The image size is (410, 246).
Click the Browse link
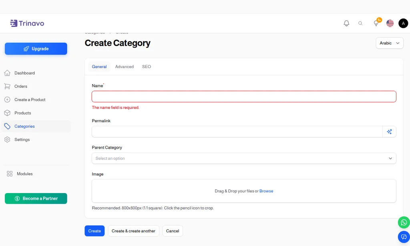tap(266, 191)
